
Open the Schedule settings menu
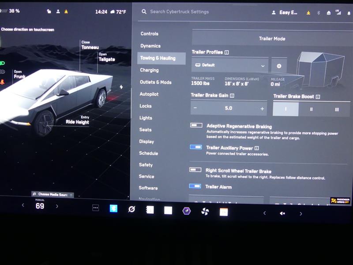[148, 153]
